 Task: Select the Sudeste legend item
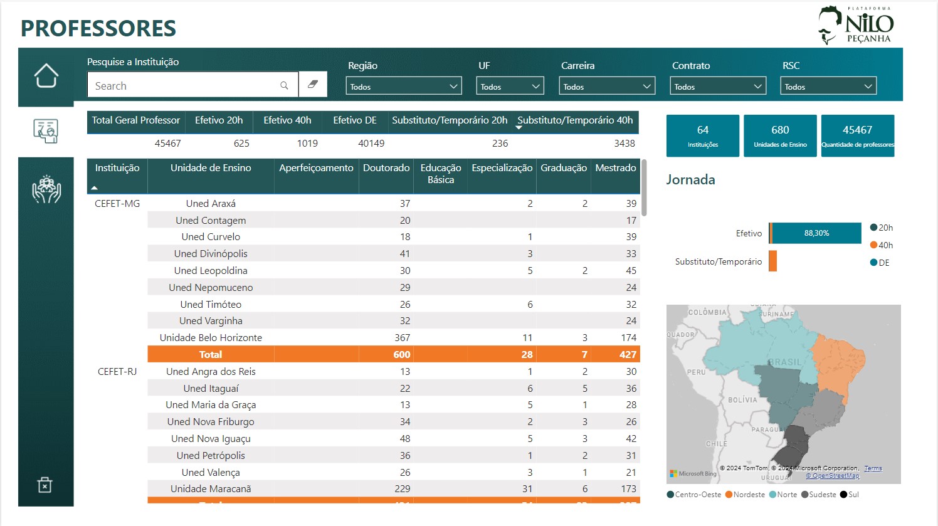(819, 495)
